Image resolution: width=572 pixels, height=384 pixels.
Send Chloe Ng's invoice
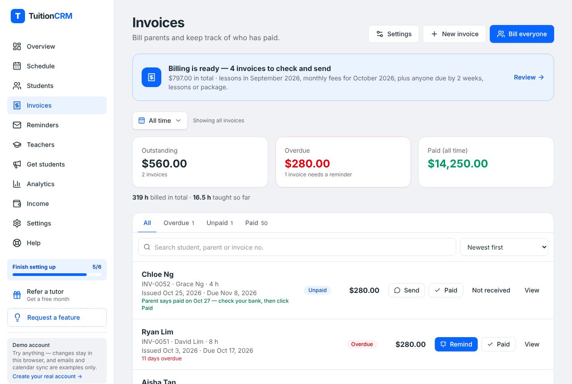(407, 290)
